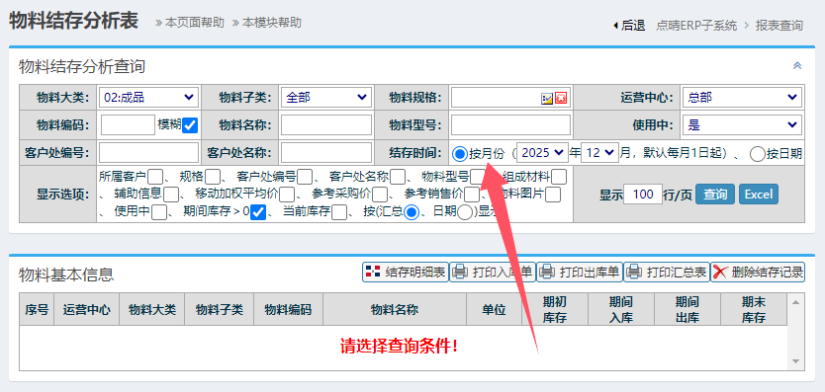
Task: Click the 物料编码 input field
Action: pos(128,125)
